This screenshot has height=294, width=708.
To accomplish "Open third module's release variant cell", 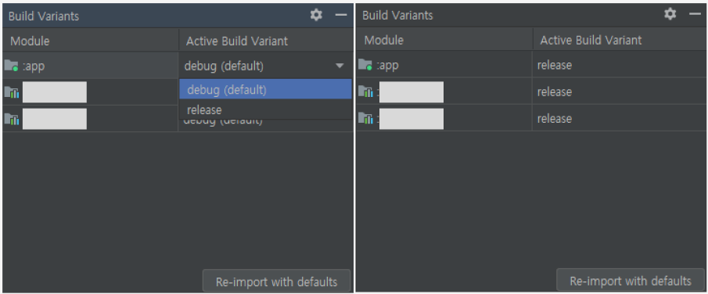I will pyautogui.click(x=620, y=118).
